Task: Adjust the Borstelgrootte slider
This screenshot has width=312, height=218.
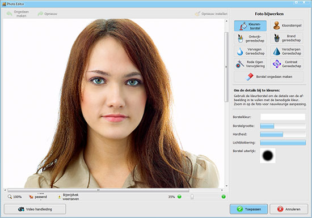Action: click(x=283, y=126)
